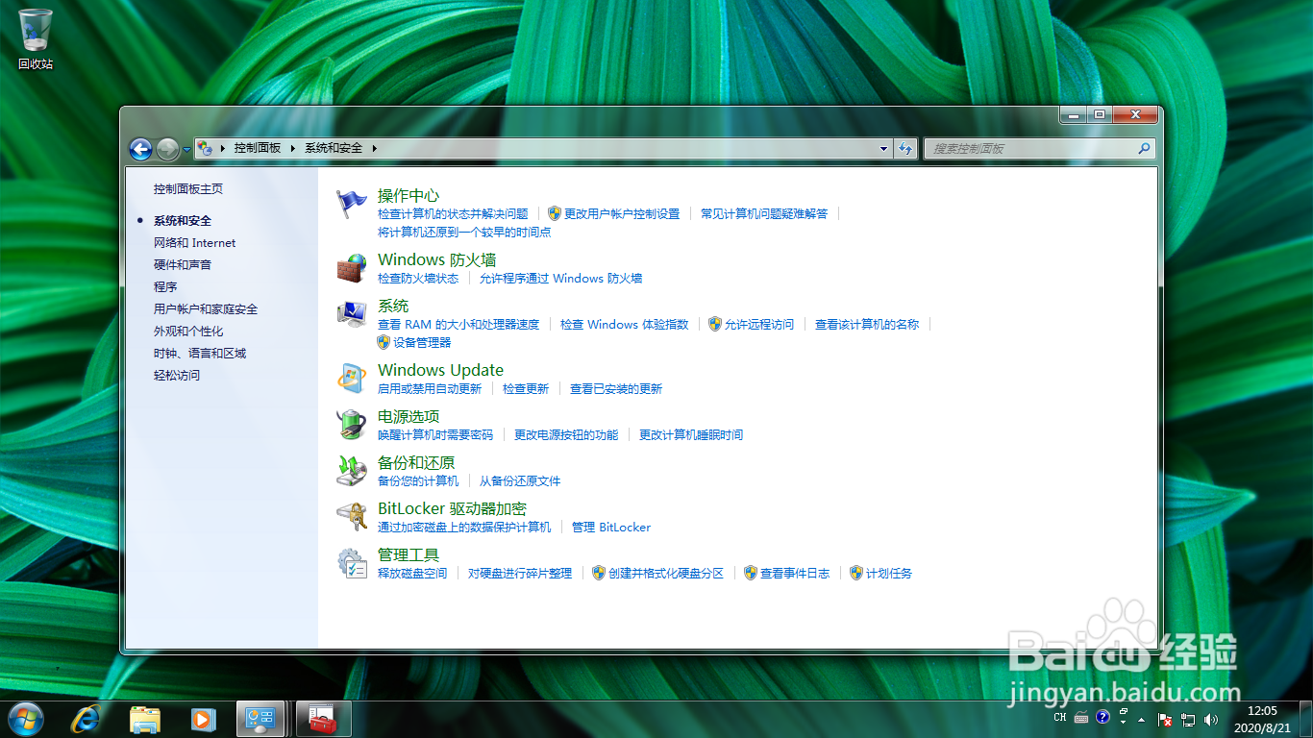Click 更改用户帐户控制设置 link
This screenshot has height=738, width=1313.
click(x=621, y=213)
